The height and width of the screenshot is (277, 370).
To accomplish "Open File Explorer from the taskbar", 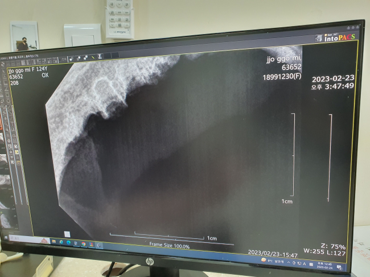I will 54,241.
